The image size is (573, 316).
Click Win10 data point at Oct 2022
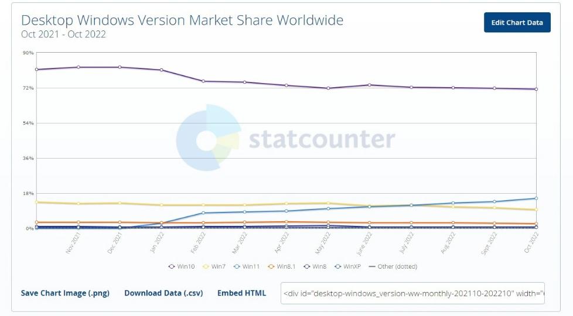(536, 89)
